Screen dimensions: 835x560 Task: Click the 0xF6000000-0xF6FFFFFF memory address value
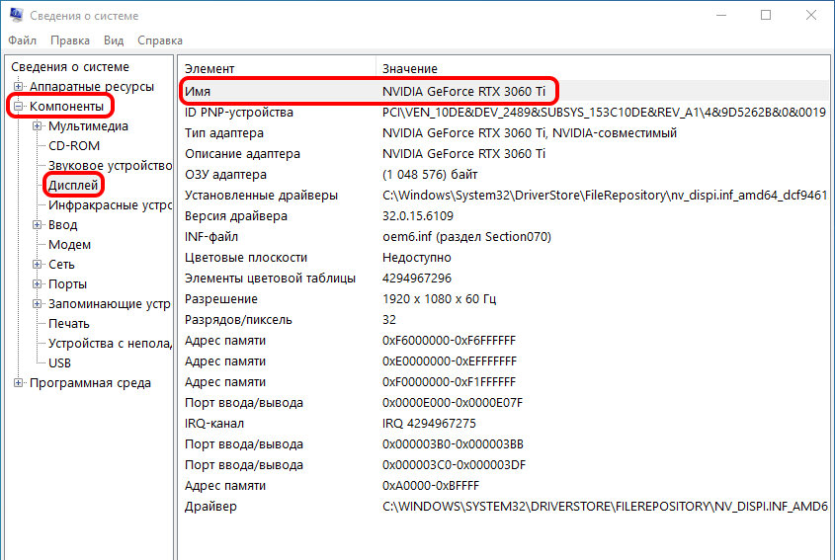pos(449,341)
